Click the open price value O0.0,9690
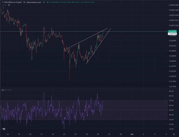 point(51,2)
